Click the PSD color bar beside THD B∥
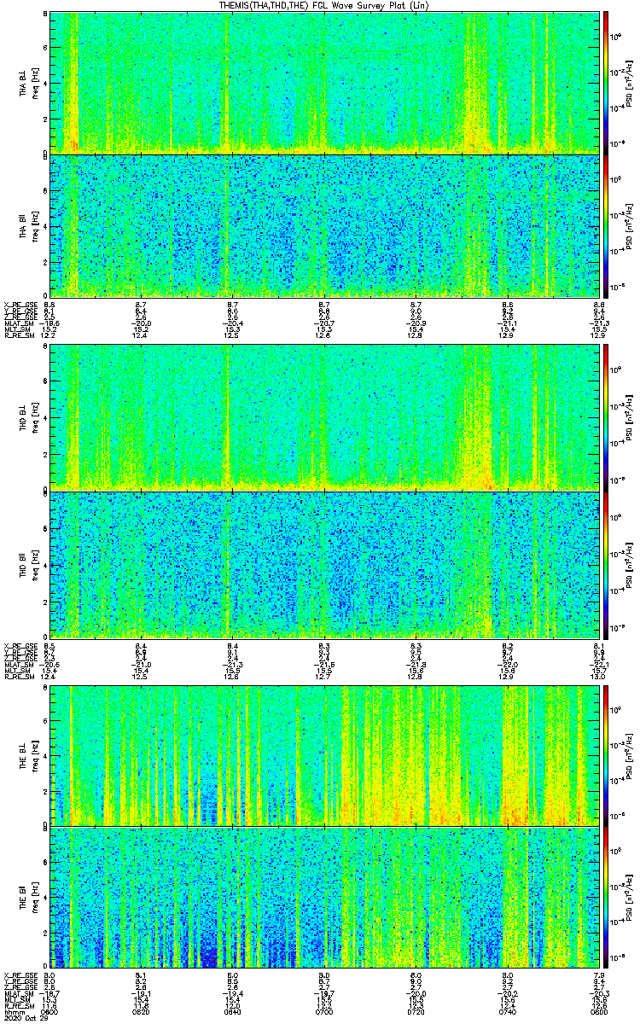Viewport: 640px width, 1024px height. click(x=606, y=563)
